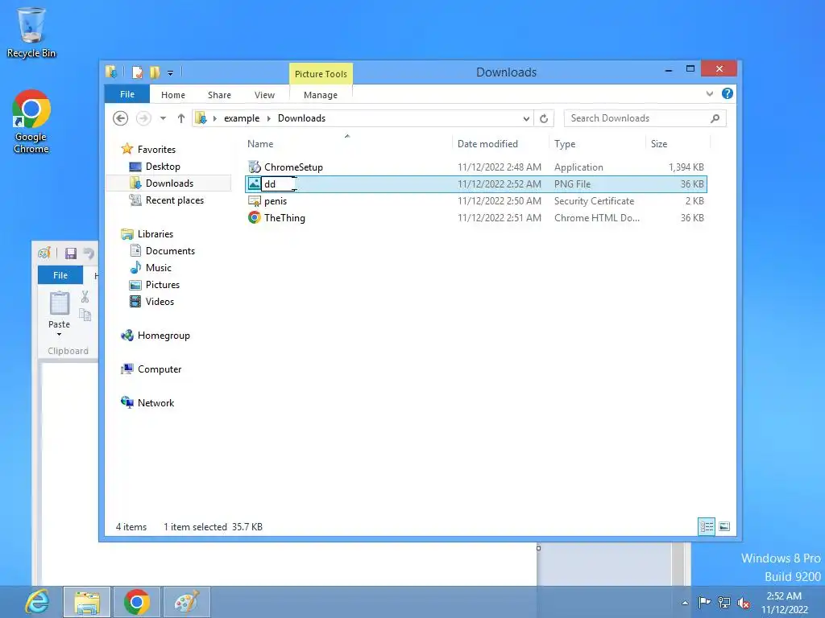The width and height of the screenshot is (825, 618).
Task: Click Undo icon in Paint window
Action: coord(89,253)
